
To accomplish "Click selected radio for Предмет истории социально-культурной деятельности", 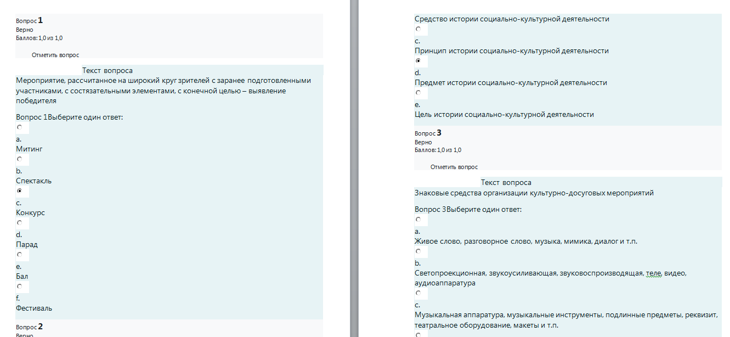I will 418,60.
